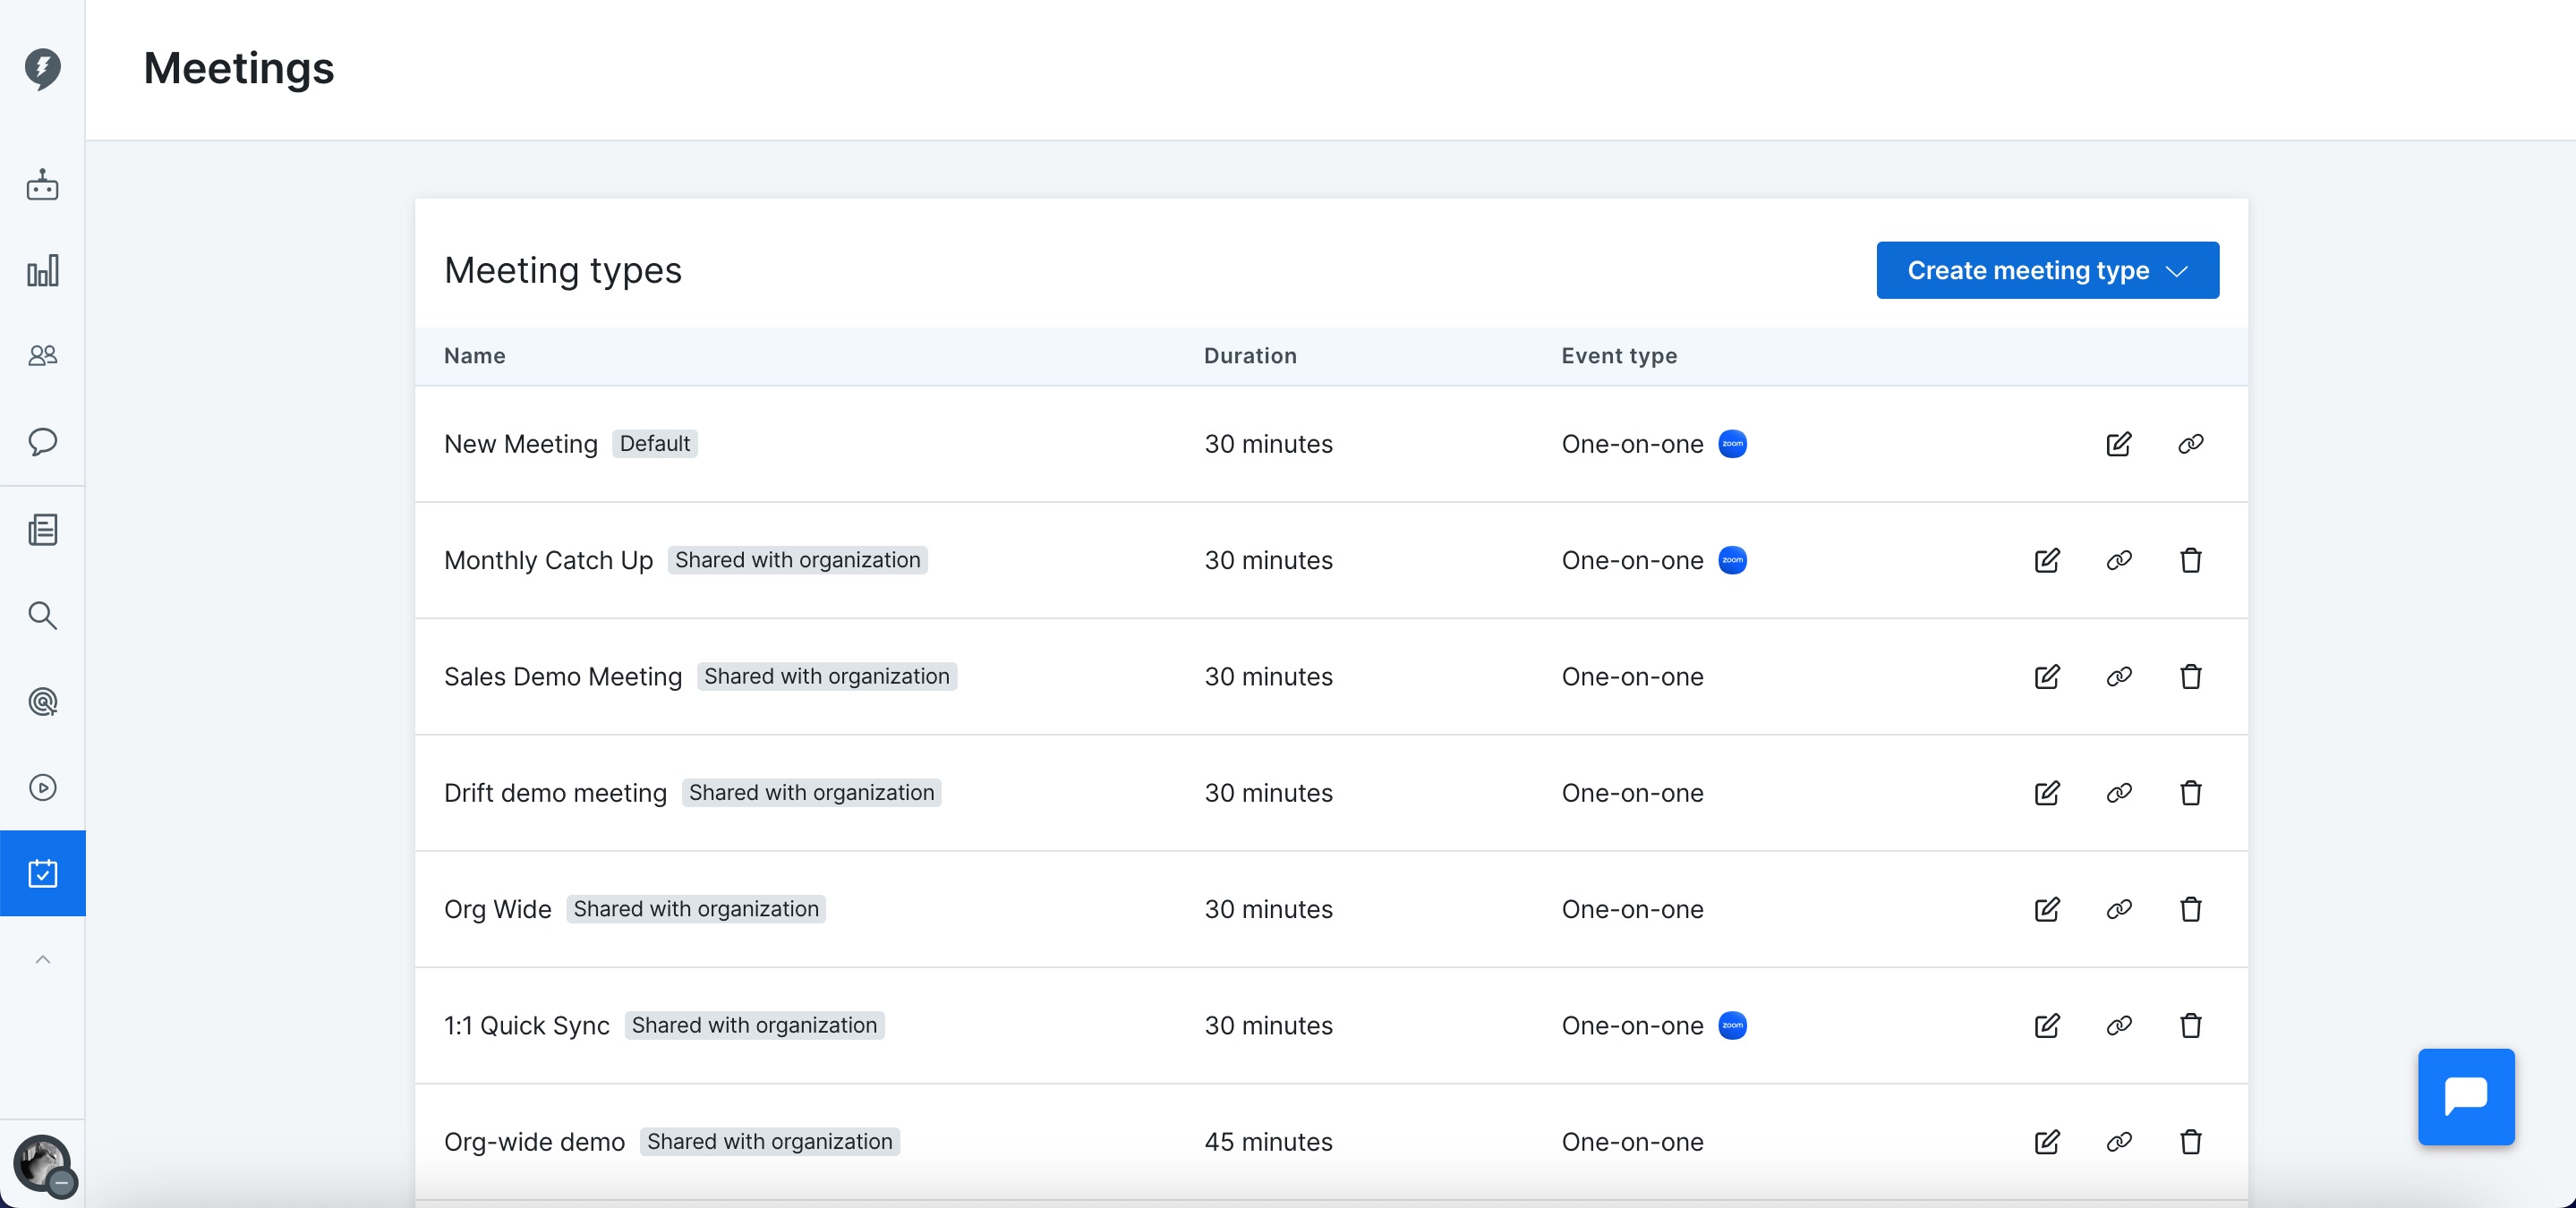Open the Drift logo home icon
2576x1208 pixels.
pyautogui.click(x=42, y=69)
